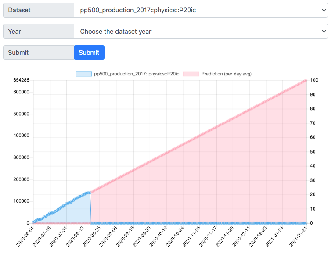This screenshot has width=332, height=254.
Task: Click x-axis label 2021-01-04
Action: pyautogui.click(x=274, y=236)
